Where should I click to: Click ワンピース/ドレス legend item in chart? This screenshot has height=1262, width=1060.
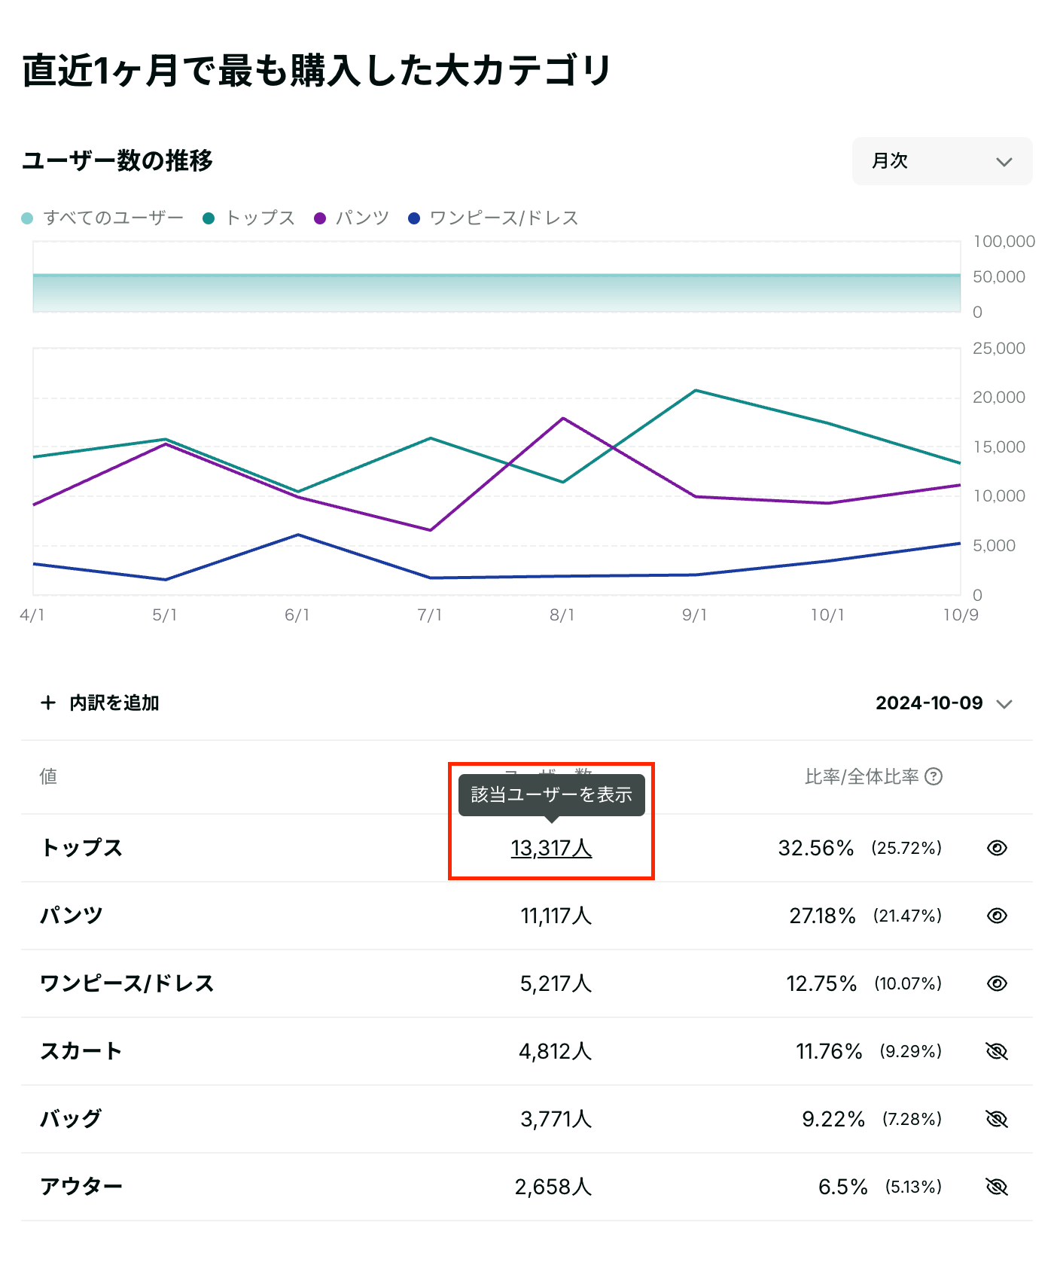point(493,218)
